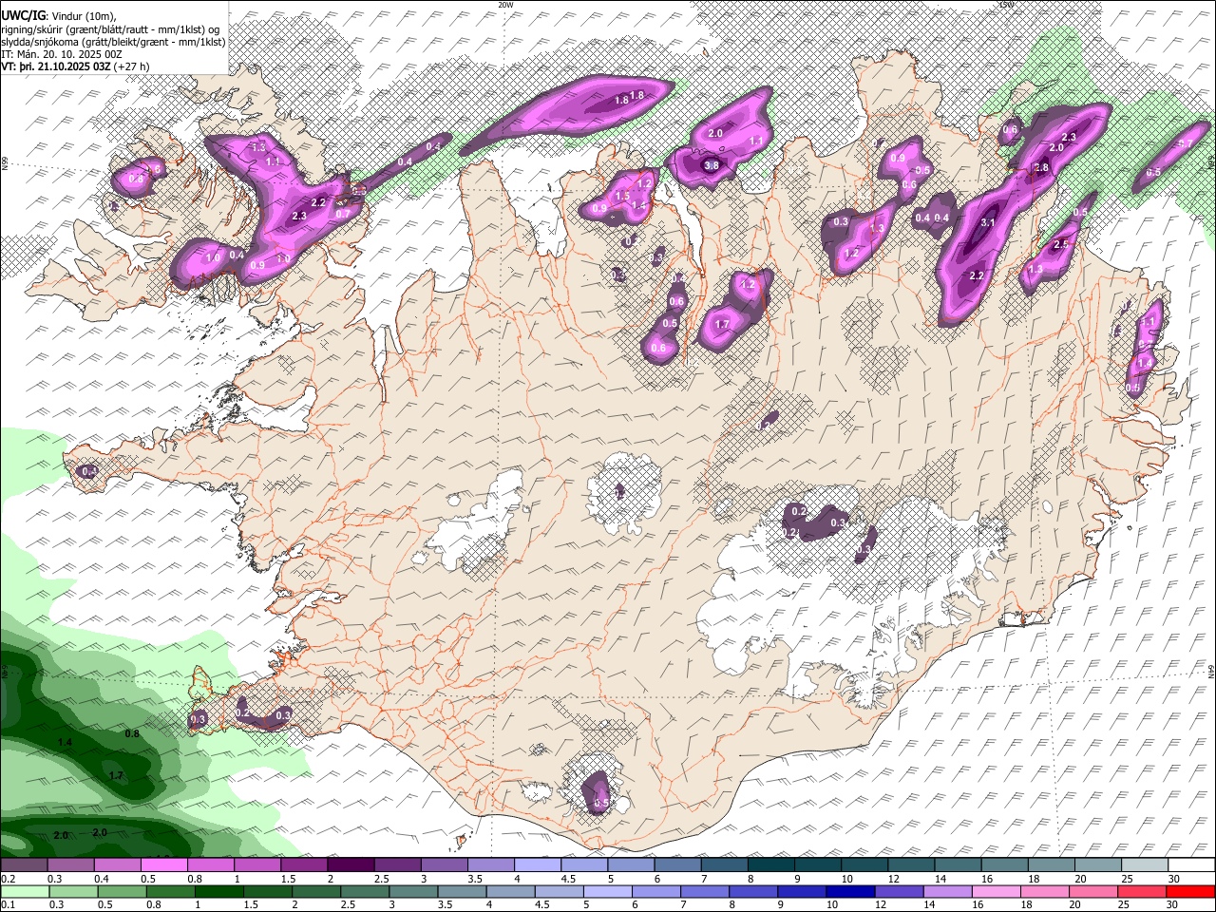
Task: Click the light periwinkle 4 mm snow swatch
Action: [x=538, y=865]
